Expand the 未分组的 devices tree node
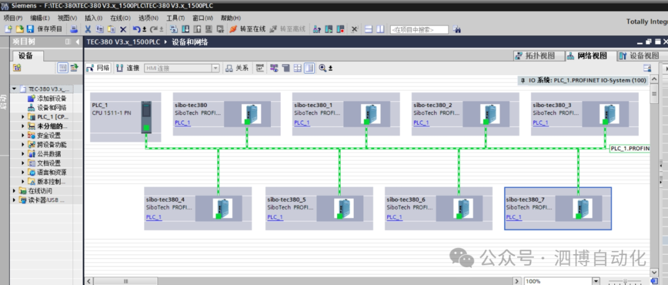 (23, 126)
